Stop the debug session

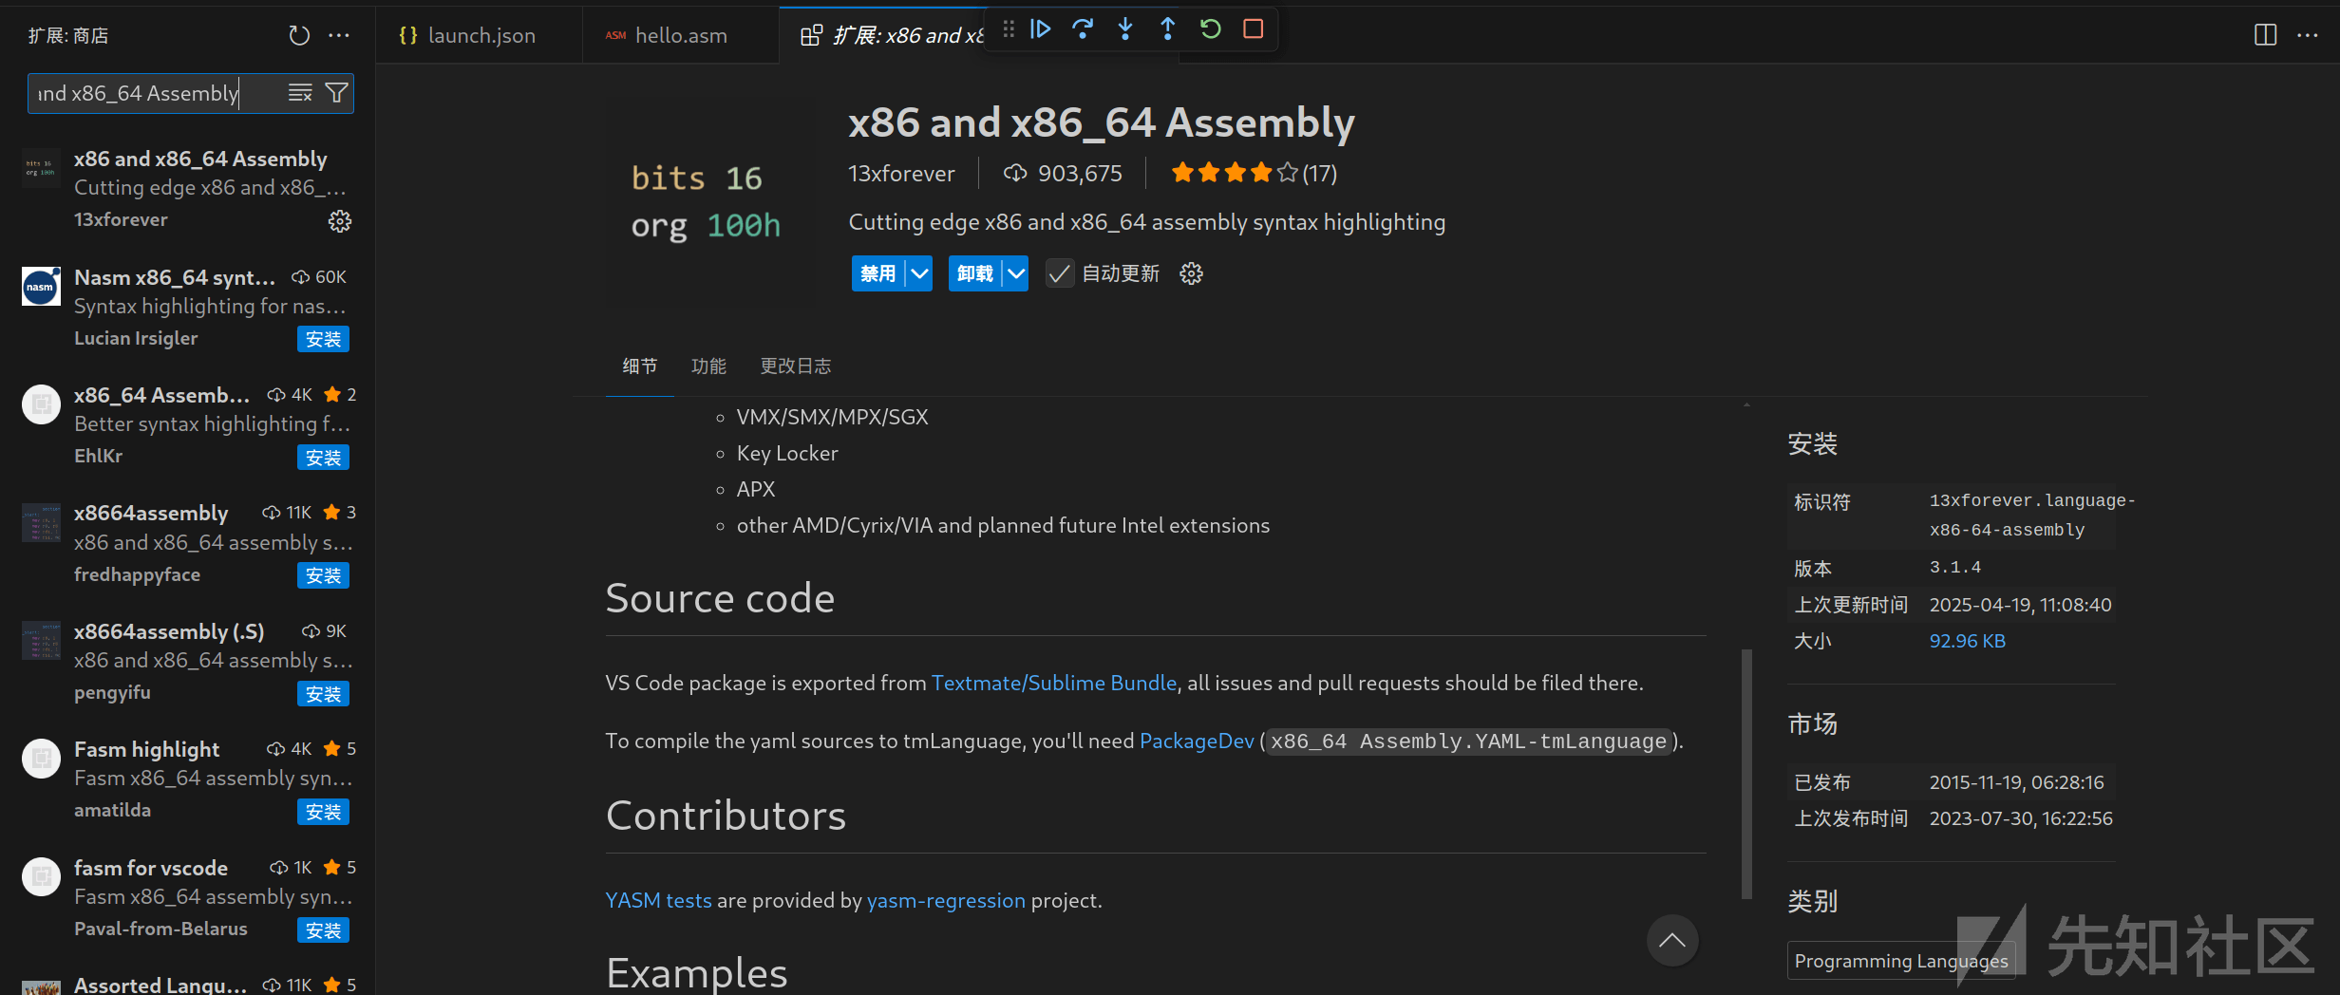click(1254, 29)
